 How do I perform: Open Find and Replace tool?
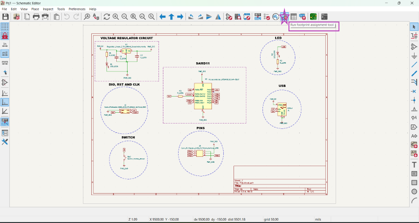[96, 17]
